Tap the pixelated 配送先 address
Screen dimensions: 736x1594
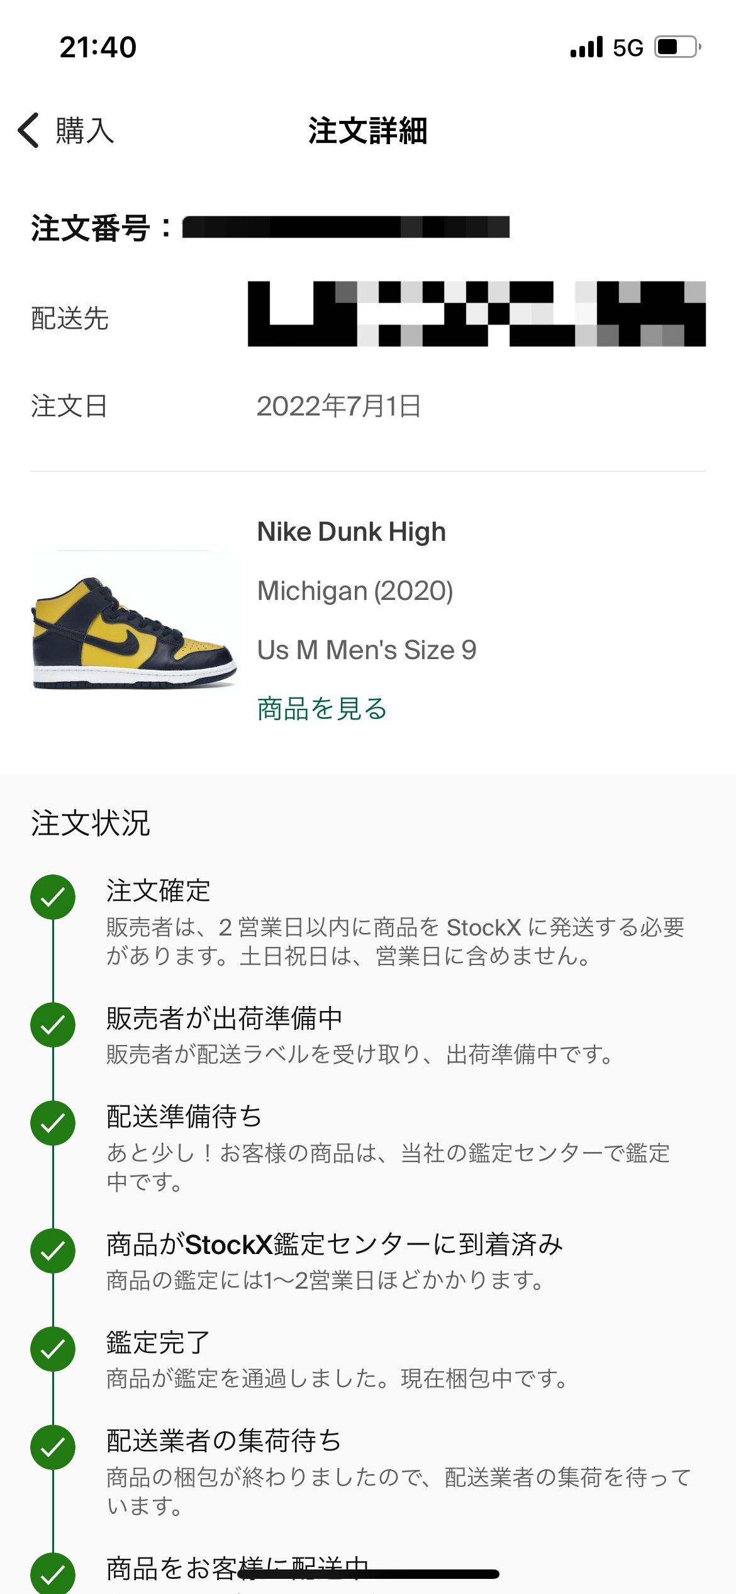pos(477,314)
